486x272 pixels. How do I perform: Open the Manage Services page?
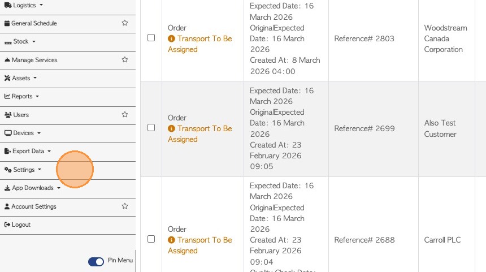[x=34, y=60]
